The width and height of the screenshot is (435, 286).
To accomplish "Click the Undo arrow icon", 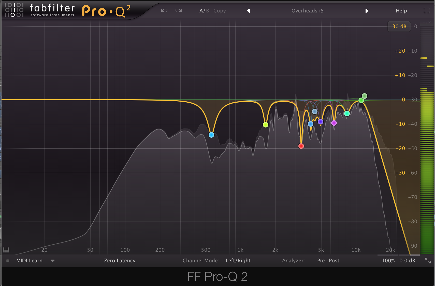I will (164, 10).
